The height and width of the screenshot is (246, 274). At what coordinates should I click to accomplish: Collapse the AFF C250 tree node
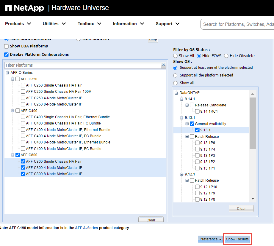tap(12, 79)
